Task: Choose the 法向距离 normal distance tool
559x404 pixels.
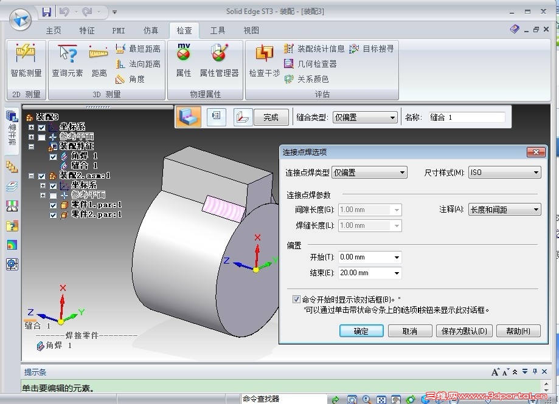Action: pos(138,64)
